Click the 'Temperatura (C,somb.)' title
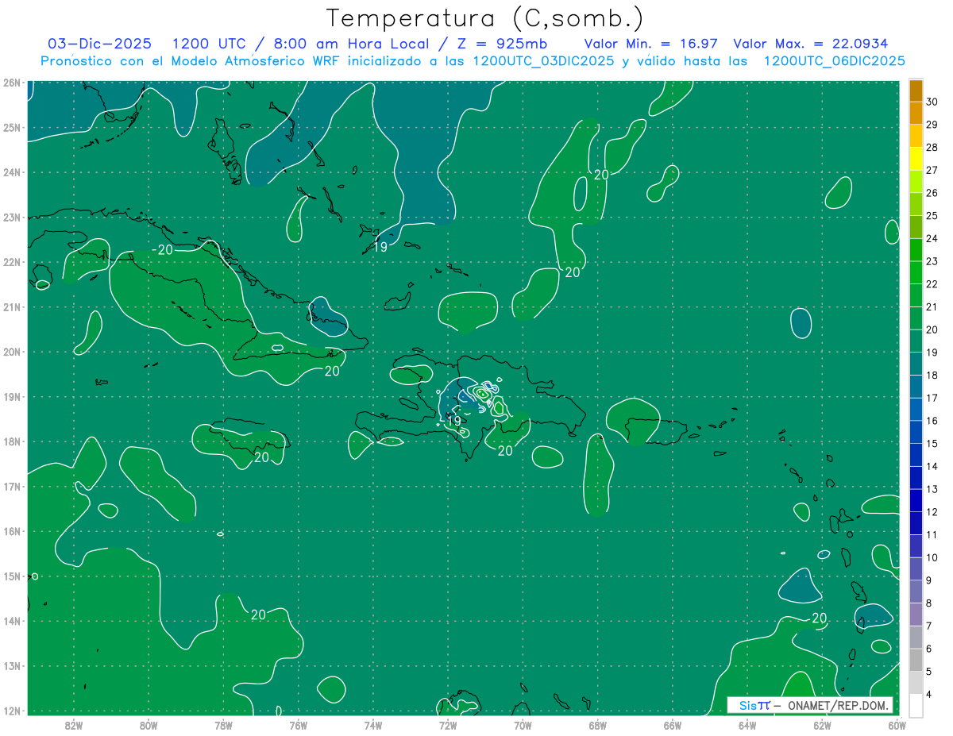 point(485,17)
